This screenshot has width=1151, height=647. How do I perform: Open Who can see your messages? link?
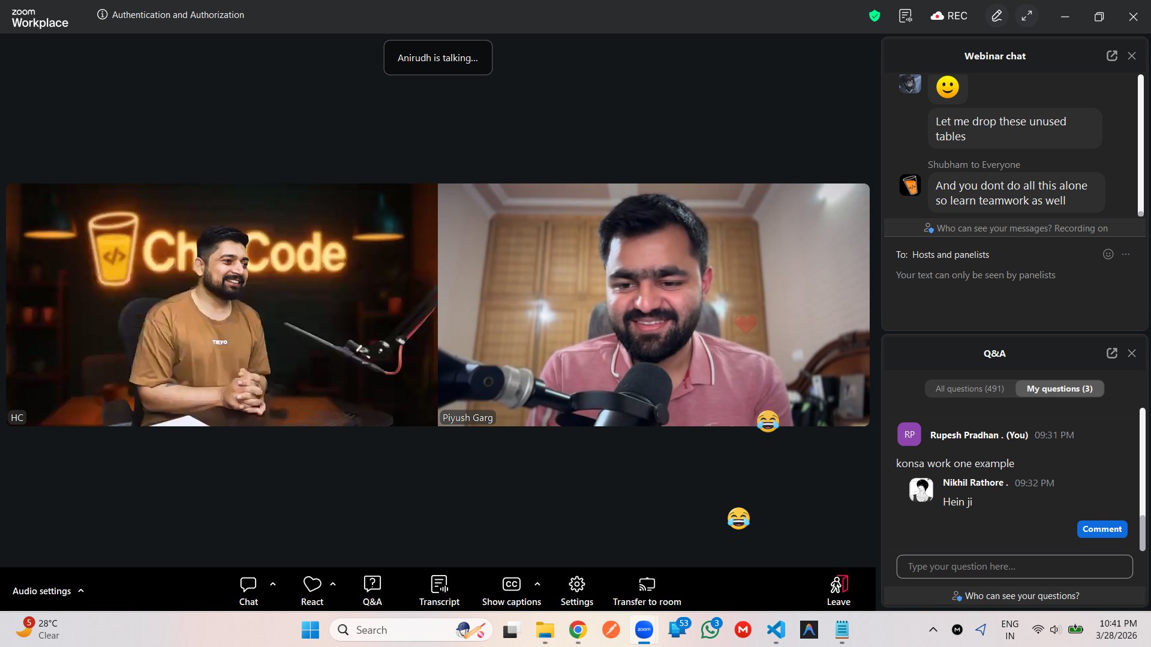point(1016,228)
